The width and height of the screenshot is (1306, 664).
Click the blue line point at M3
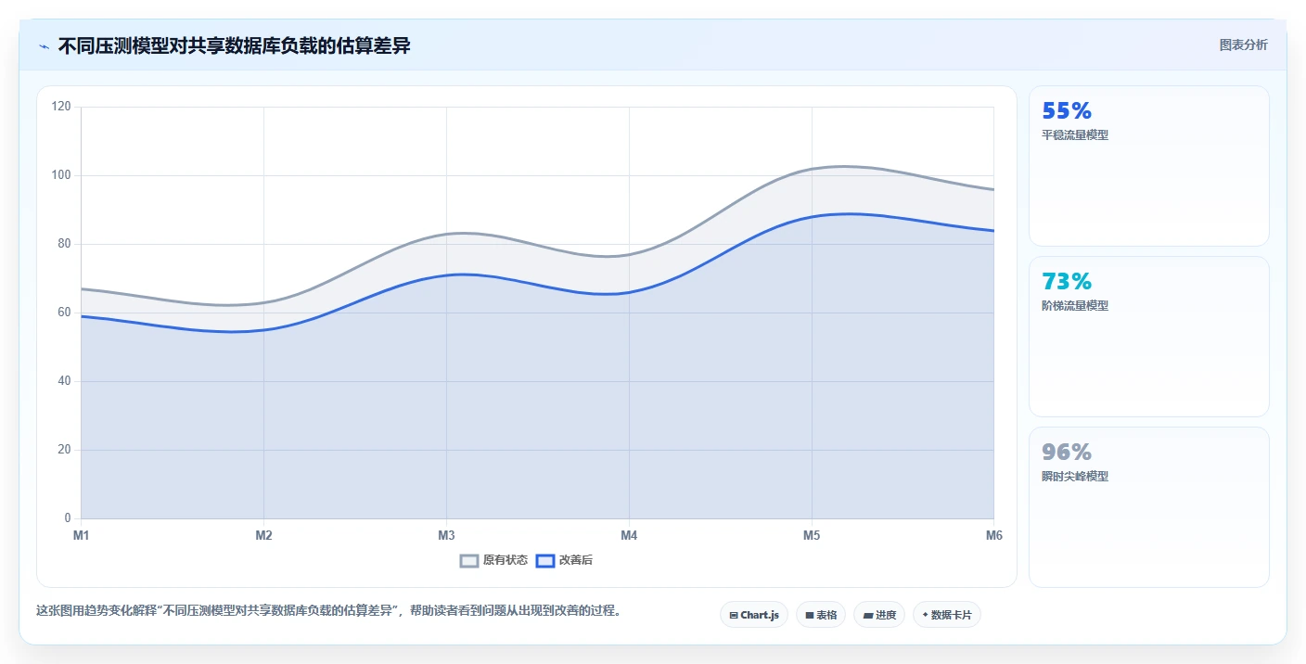tap(446, 275)
